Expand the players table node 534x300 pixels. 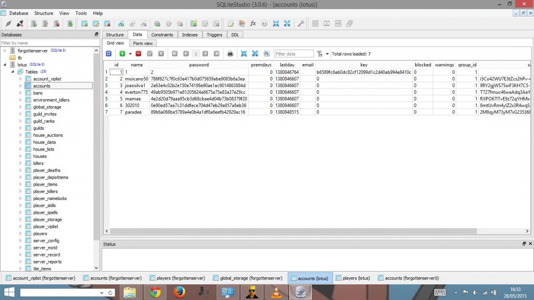tap(20, 233)
